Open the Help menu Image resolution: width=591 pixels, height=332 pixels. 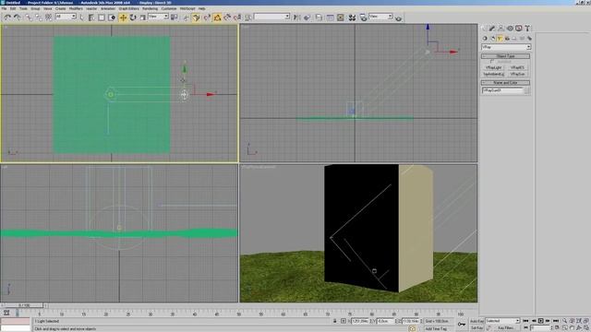tap(201, 8)
